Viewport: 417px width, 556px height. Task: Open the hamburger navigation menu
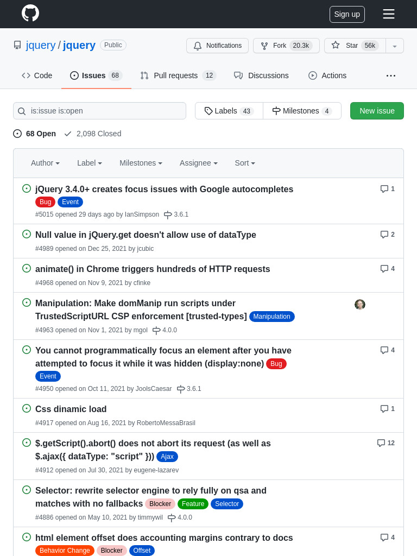pyautogui.click(x=389, y=14)
